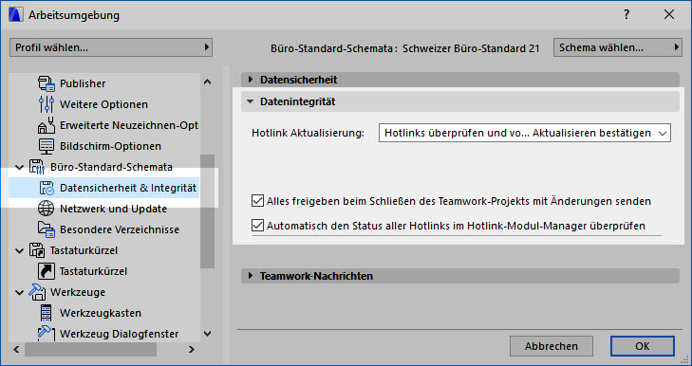The width and height of the screenshot is (692, 366).
Task: Select Datensicherheit & Integrität tree entry
Action: click(x=128, y=188)
